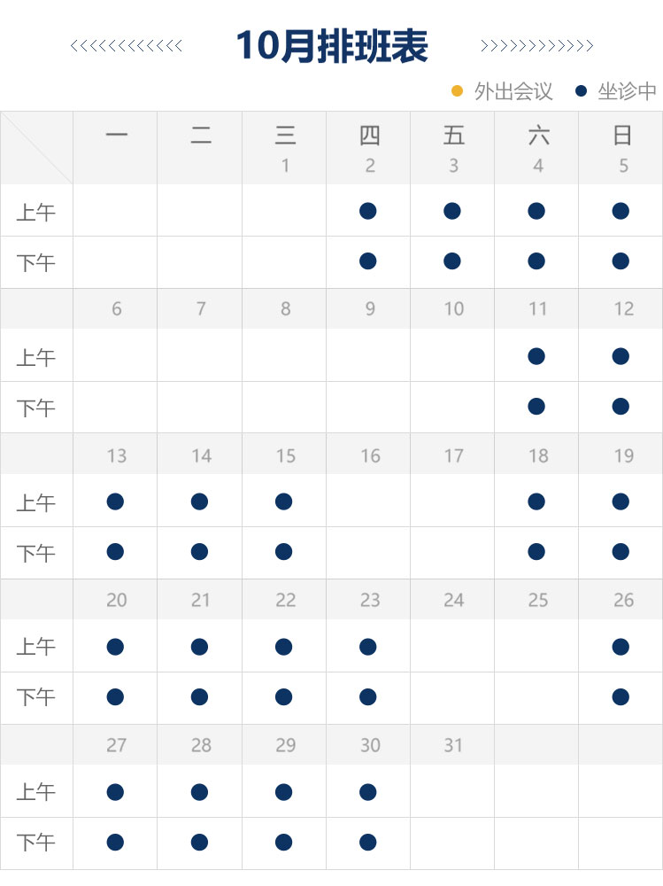Click the left chevron arrows beside title

click(127, 46)
